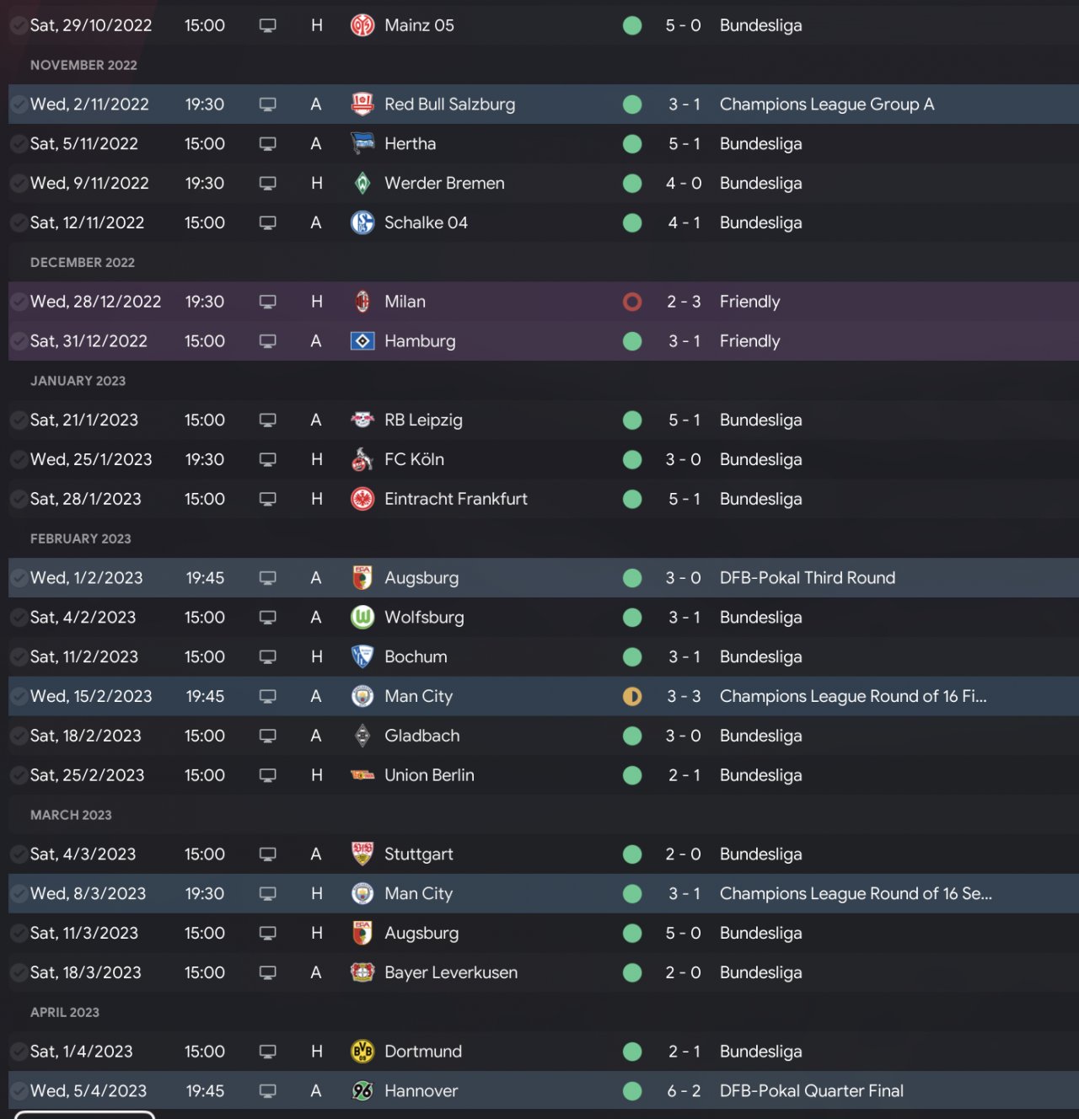Viewport: 1079px width, 1119px height.
Task: Toggle the checkmark on the Schalke 04 fixture
Action: [x=18, y=222]
